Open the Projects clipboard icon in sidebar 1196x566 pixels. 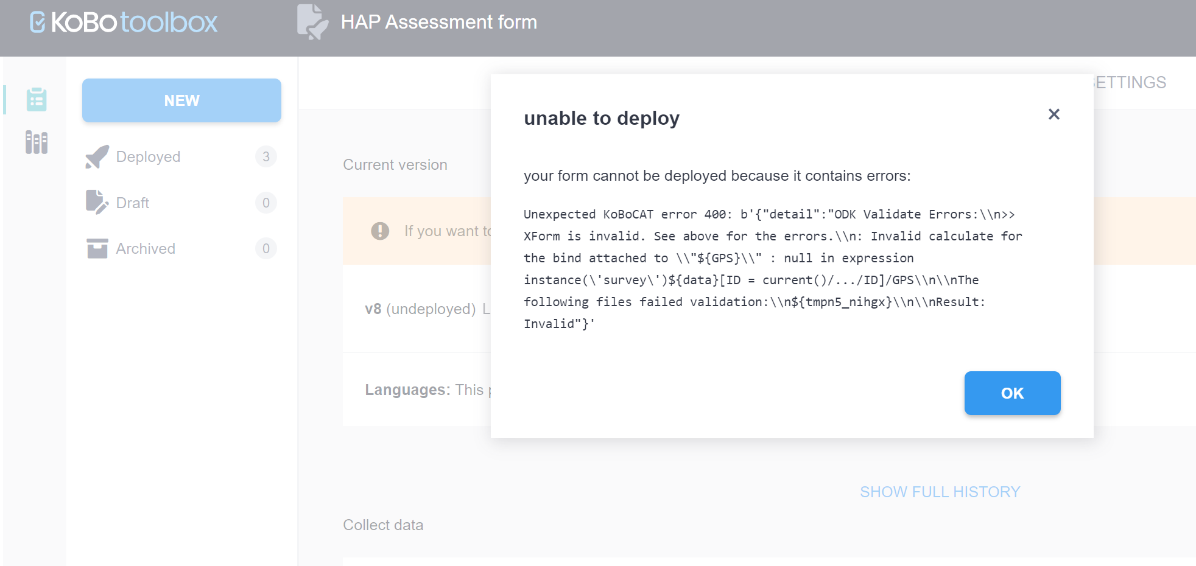tap(37, 100)
